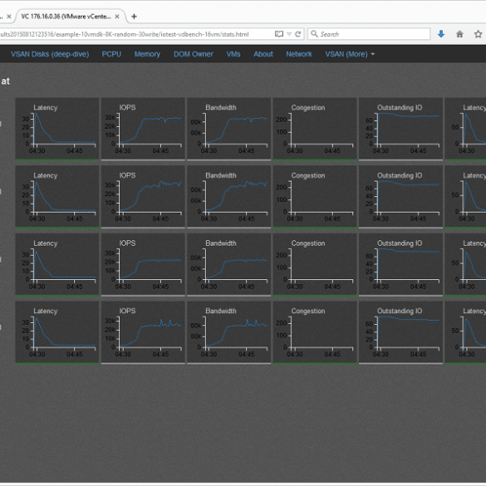486x486 pixels.
Task: Open third row Bandwidth graph thumbnail
Action: point(228,265)
